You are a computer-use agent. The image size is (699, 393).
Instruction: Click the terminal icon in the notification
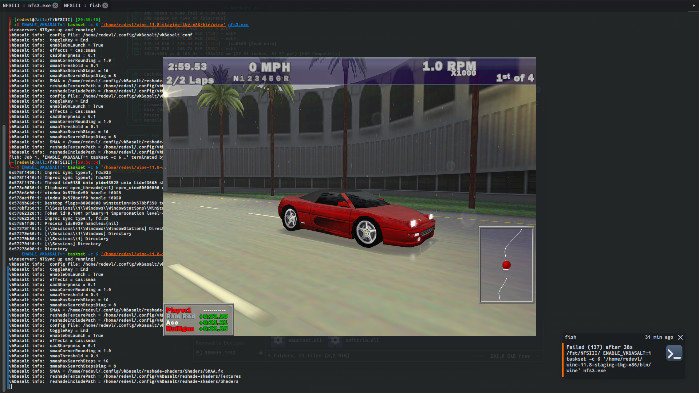tap(674, 353)
